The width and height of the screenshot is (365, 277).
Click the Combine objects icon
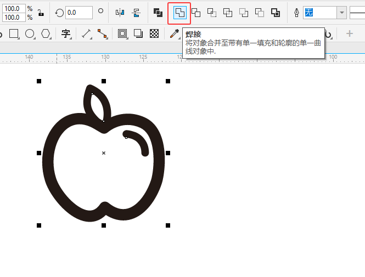pyautogui.click(x=158, y=13)
